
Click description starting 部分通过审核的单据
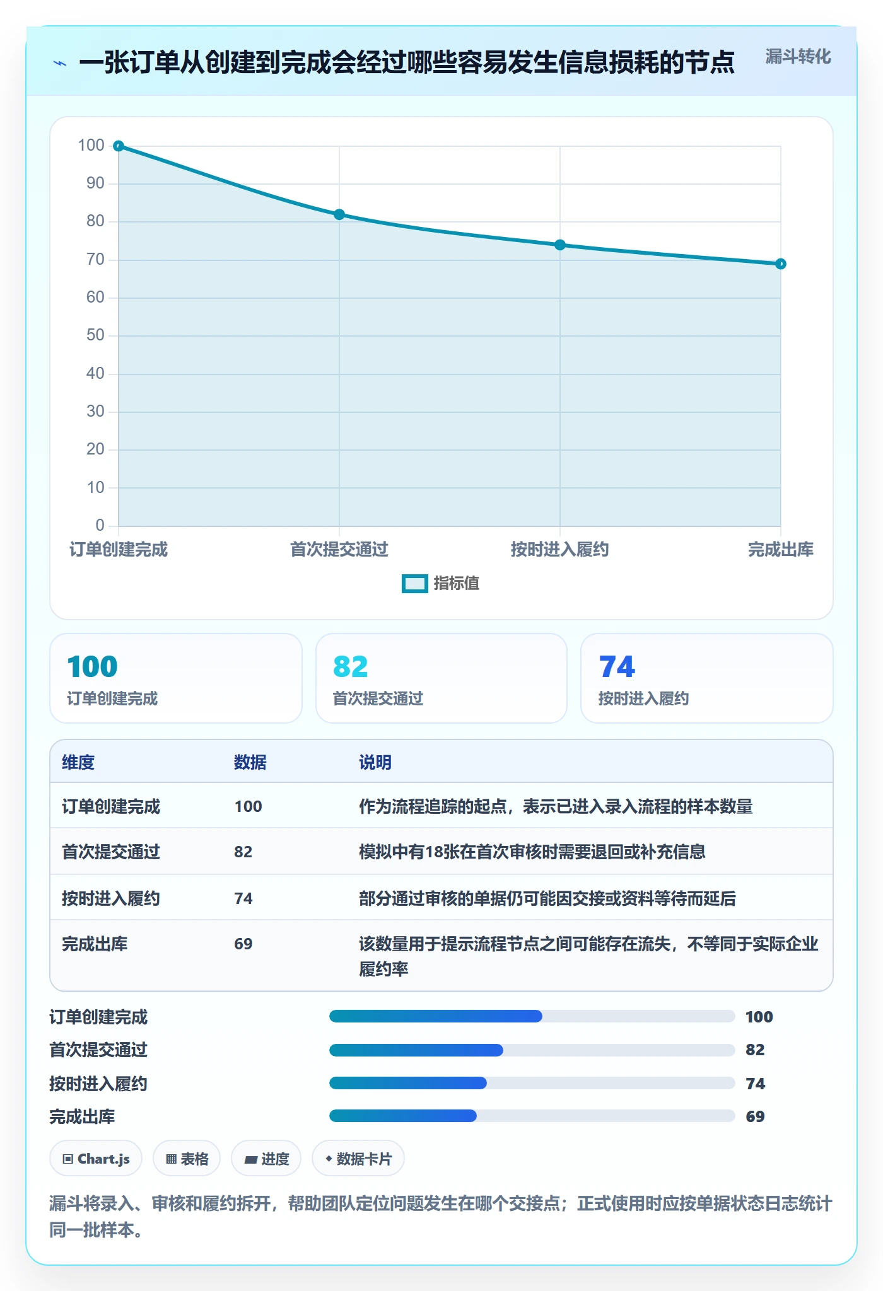tap(547, 898)
